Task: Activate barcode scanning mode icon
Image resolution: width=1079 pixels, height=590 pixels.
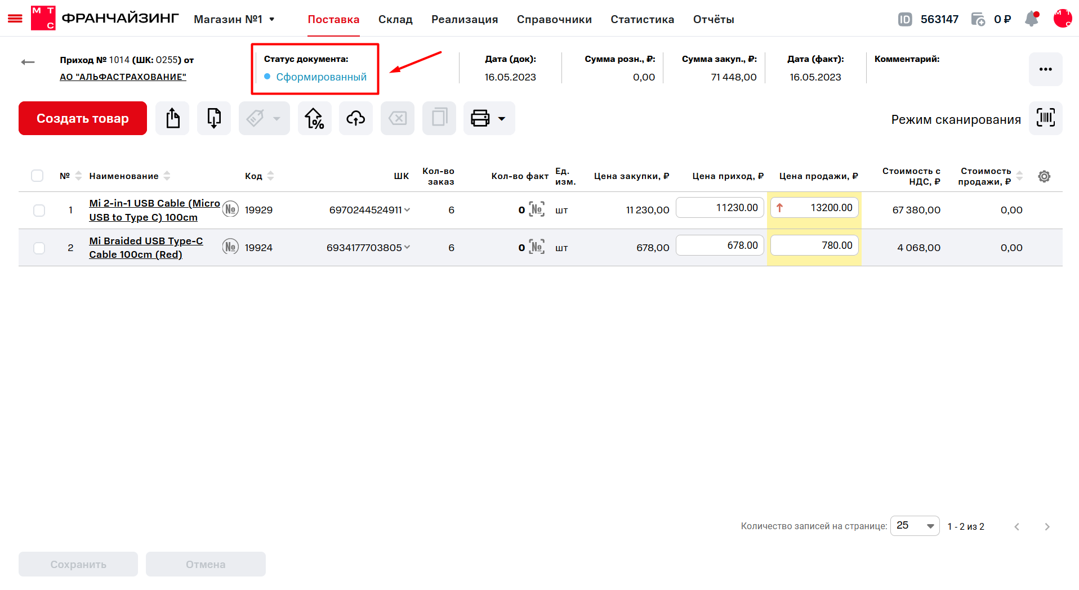Action: pos(1046,118)
